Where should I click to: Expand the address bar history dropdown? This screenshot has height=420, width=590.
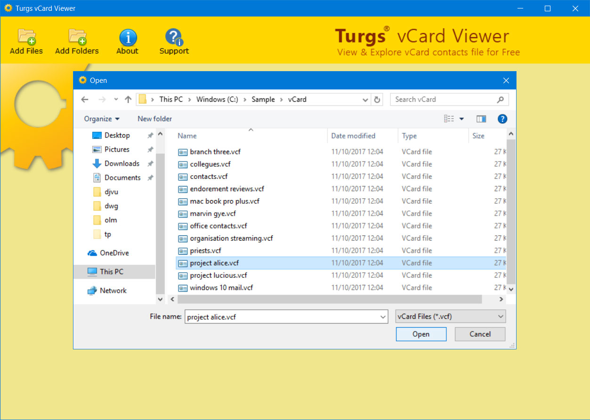tap(365, 99)
